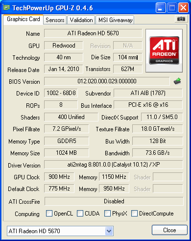Click the DirectX Support 11.0 / SM5.0
This screenshot has height=241, width=191.
(x=162, y=117)
